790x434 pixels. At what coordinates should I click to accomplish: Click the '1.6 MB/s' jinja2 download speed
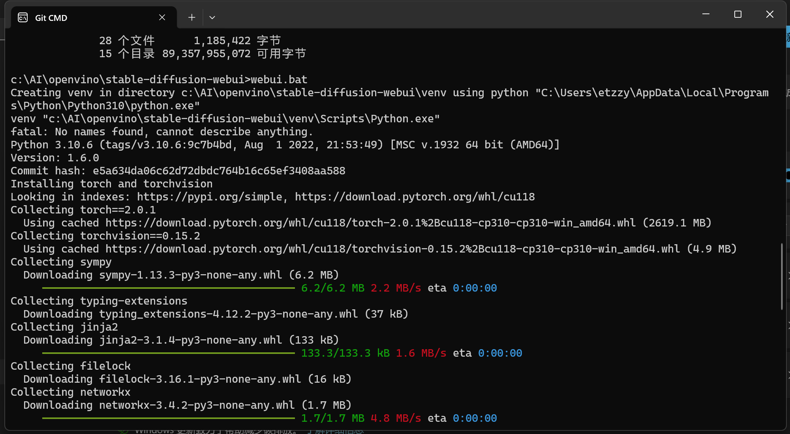(421, 353)
